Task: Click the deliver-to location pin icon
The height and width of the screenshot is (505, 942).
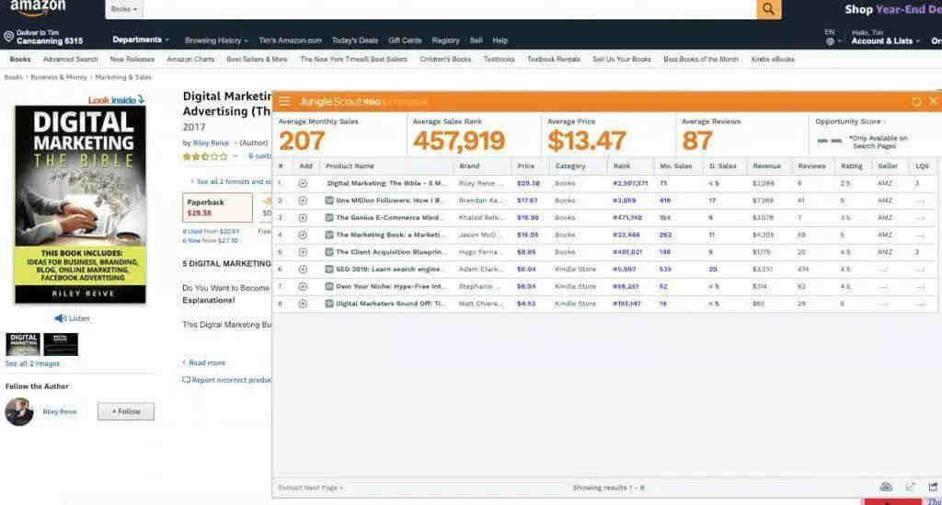Action: (8, 37)
